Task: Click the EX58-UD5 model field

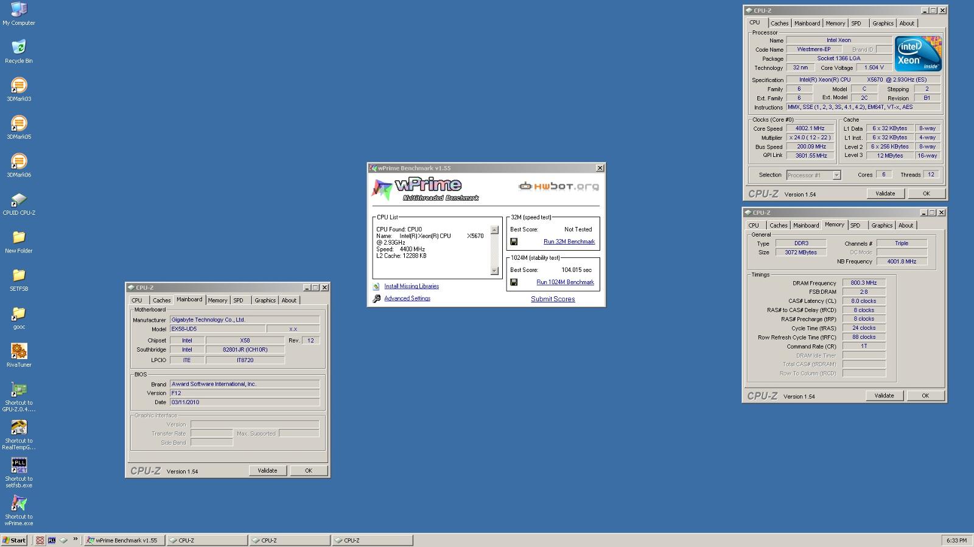Action: click(x=217, y=329)
